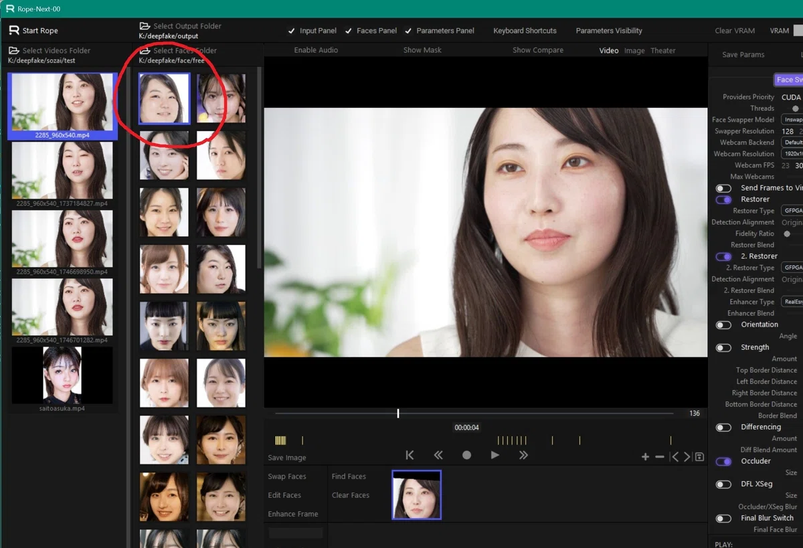Screen dimensions: 803x548
Task: Uncheck the Parameters Panel checkbox
Action: click(408, 31)
